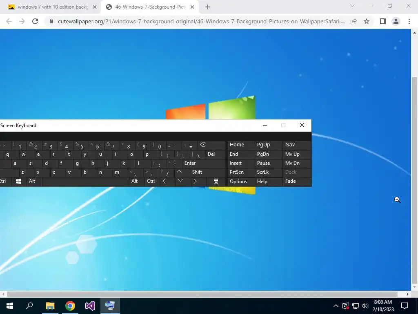The height and width of the screenshot is (314, 418).
Task: Click the address bar URL
Action: point(201,21)
